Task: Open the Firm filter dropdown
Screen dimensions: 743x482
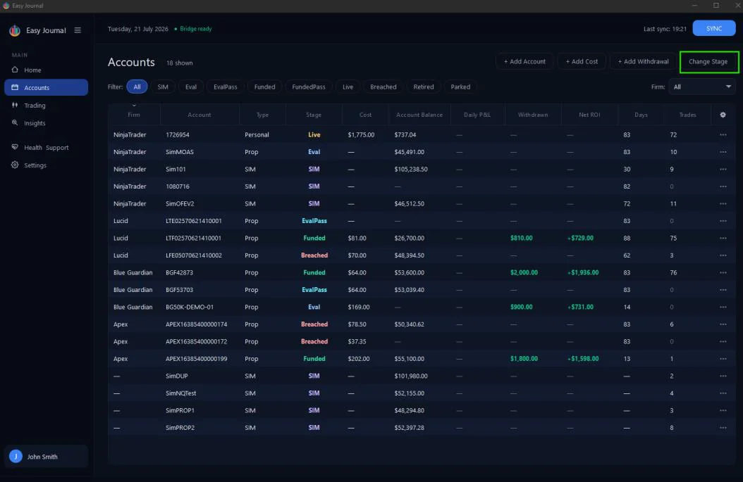Action: (x=702, y=87)
